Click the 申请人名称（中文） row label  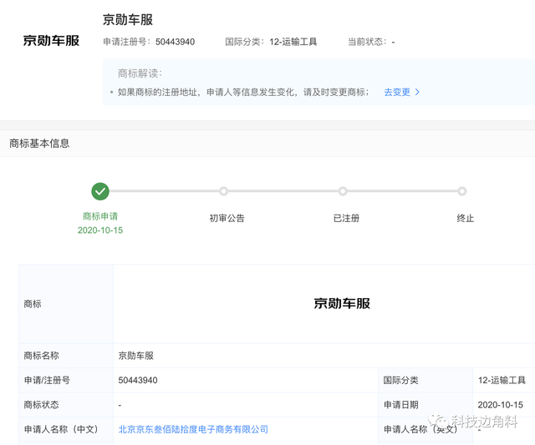pos(61,429)
